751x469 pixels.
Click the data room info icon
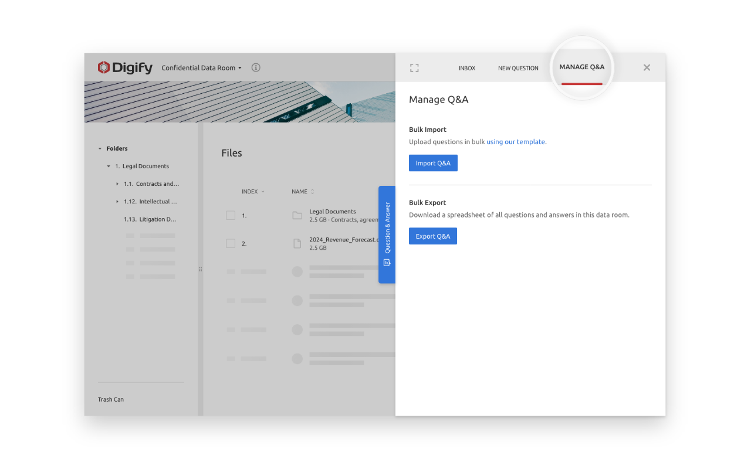click(256, 67)
